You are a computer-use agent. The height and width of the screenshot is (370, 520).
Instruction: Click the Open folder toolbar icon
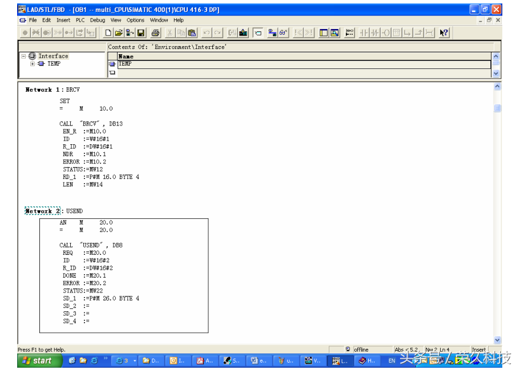(x=119, y=33)
